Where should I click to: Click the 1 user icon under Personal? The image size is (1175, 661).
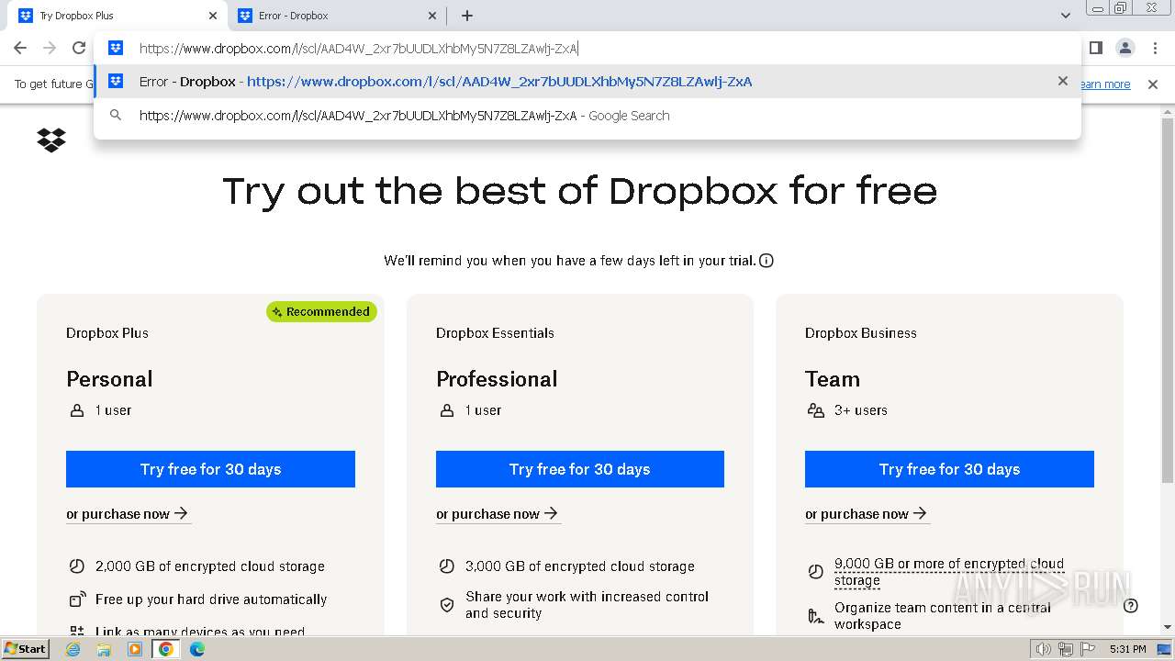click(77, 410)
